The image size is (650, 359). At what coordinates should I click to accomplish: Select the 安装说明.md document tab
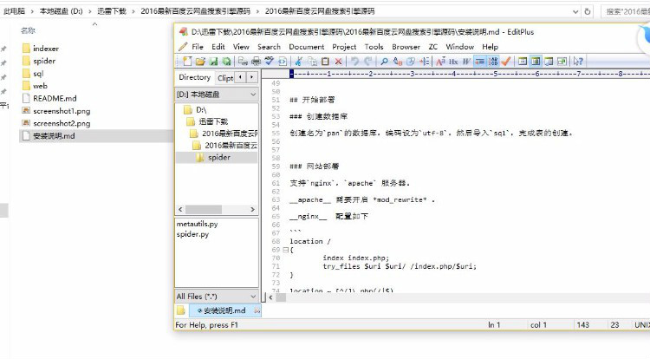[224, 310]
